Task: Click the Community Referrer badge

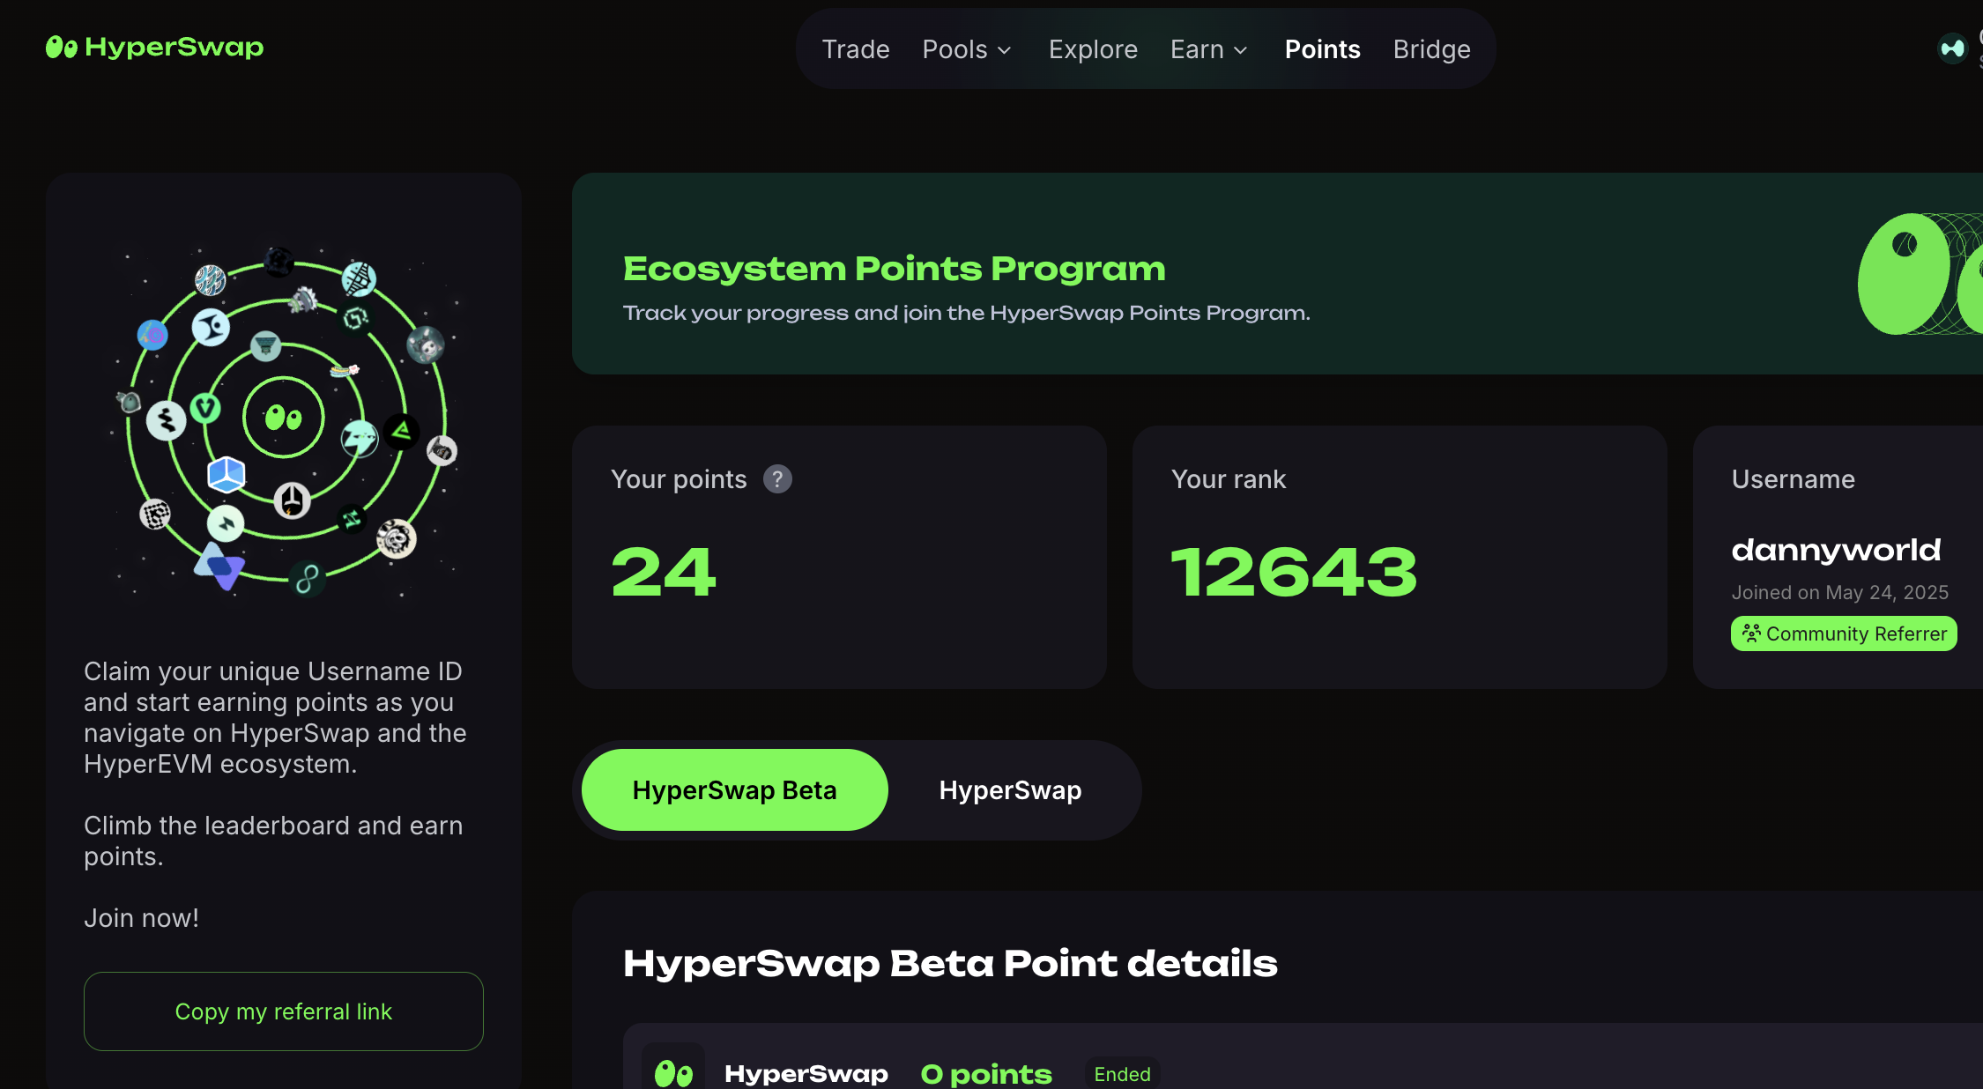Action: pyautogui.click(x=1844, y=633)
